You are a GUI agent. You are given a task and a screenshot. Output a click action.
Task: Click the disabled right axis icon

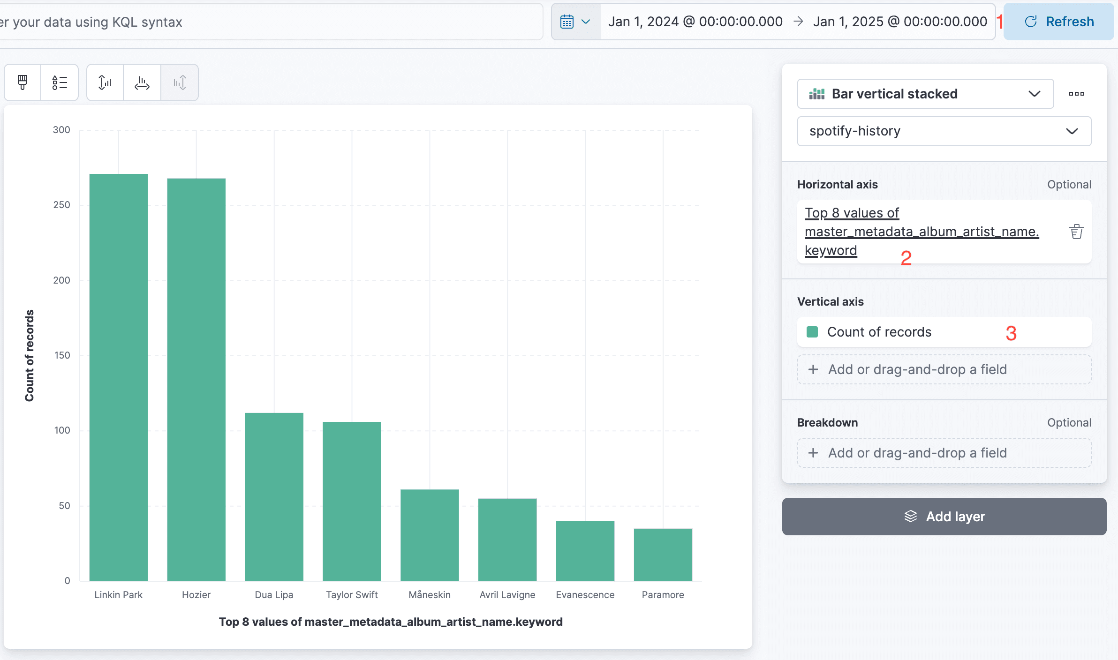click(x=180, y=82)
